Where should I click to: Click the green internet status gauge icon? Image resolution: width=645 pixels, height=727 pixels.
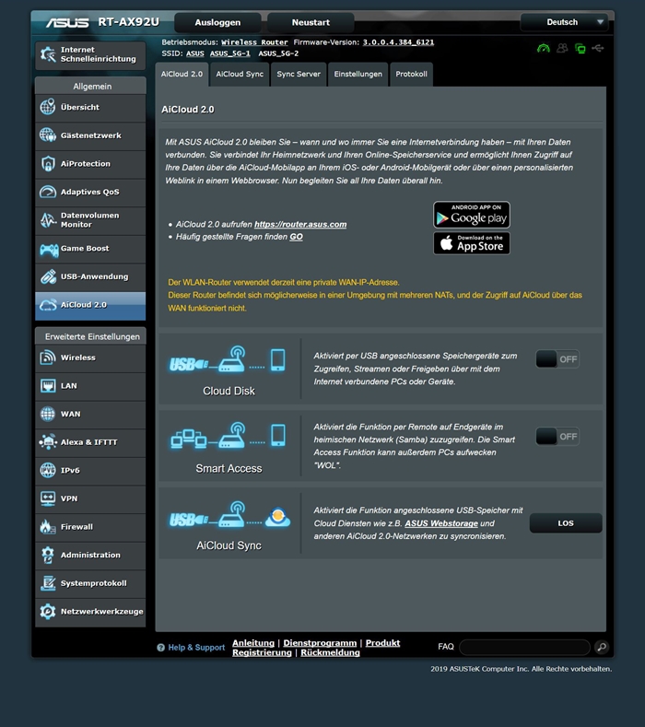[x=544, y=48]
